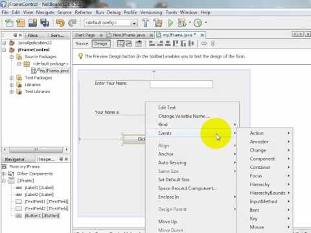311x233 pixels.
Task: Toggle Change Vertical Resizability icon
Action: pos(213,43)
